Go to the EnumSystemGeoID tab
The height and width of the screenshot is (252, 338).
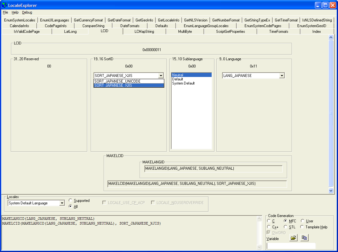pos(312,26)
